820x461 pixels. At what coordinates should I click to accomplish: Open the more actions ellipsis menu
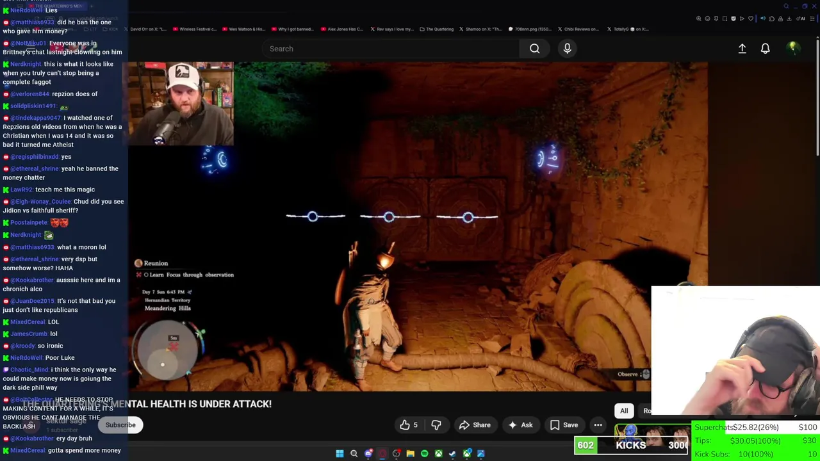click(598, 425)
